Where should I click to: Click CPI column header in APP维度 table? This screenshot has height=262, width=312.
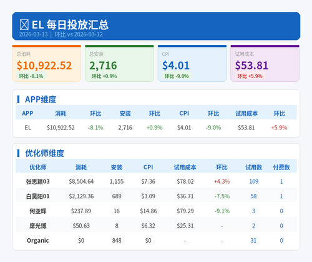[x=184, y=113]
